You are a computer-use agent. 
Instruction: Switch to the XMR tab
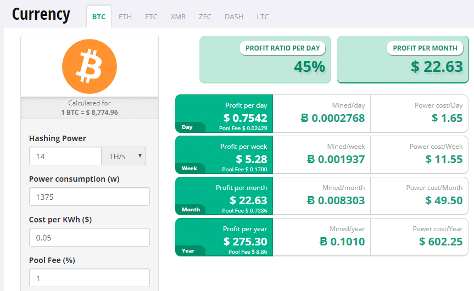coord(178,16)
